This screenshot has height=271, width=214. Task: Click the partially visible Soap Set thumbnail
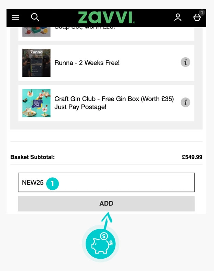36,32
